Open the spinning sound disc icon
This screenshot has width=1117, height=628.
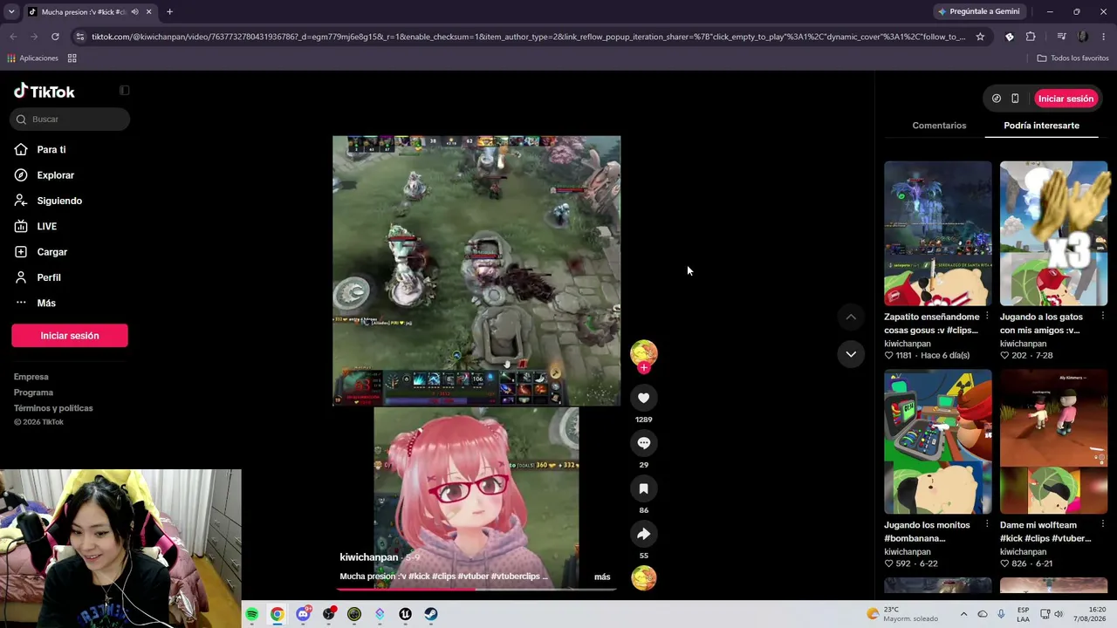[643, 578]
